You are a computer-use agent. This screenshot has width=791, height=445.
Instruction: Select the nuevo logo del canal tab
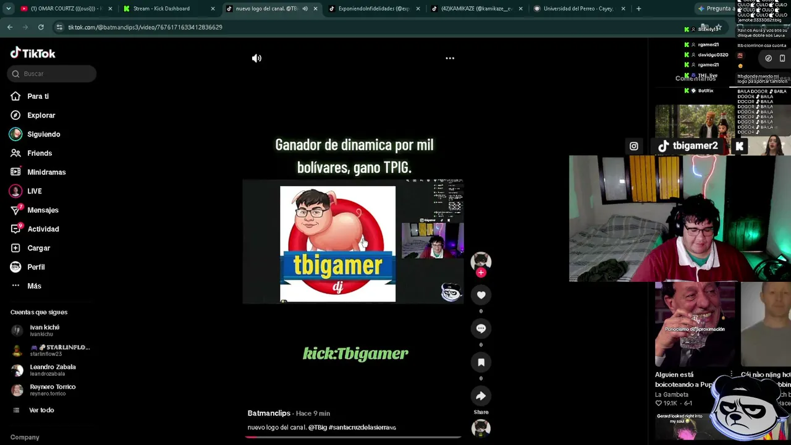click(x=266, y=9)
